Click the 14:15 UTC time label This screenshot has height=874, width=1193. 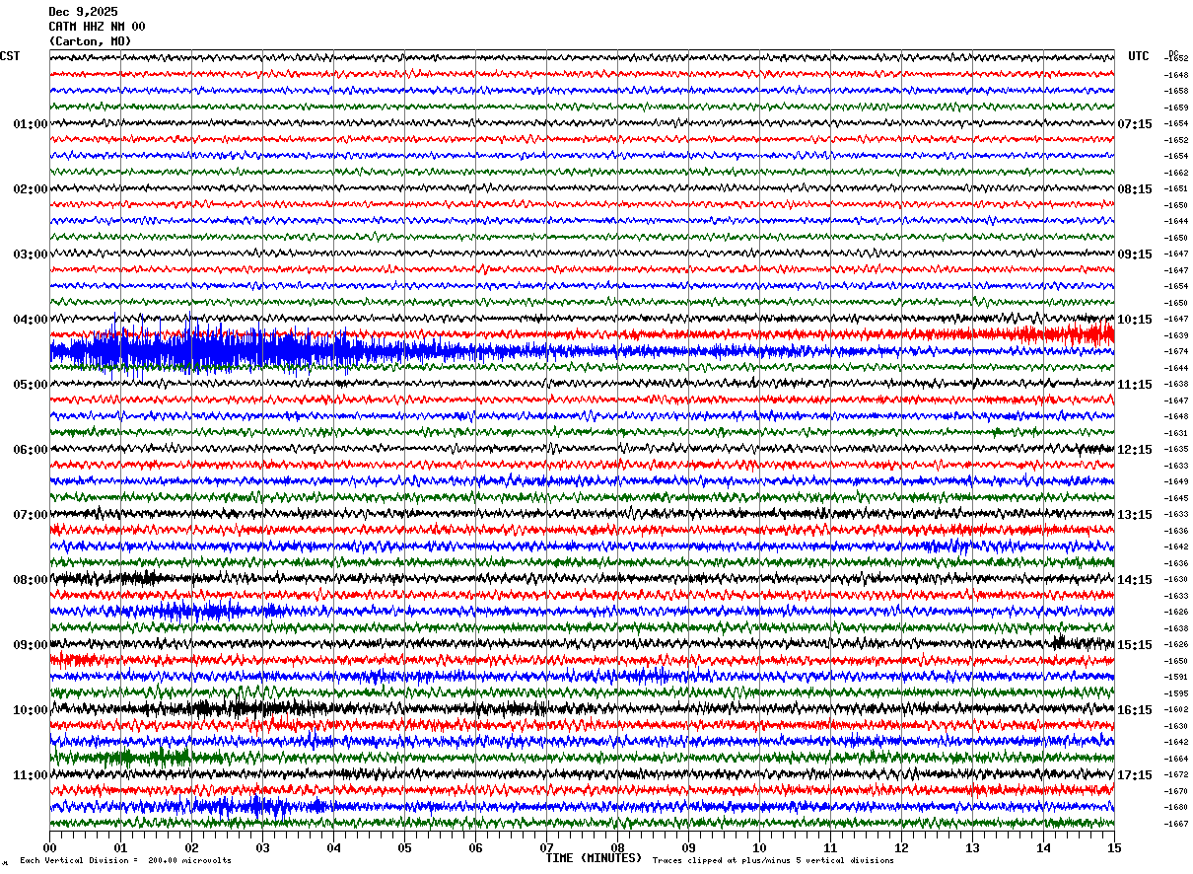pos(1135,580)
